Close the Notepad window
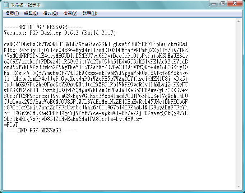245x193 pixels. [x=235, y=4]
